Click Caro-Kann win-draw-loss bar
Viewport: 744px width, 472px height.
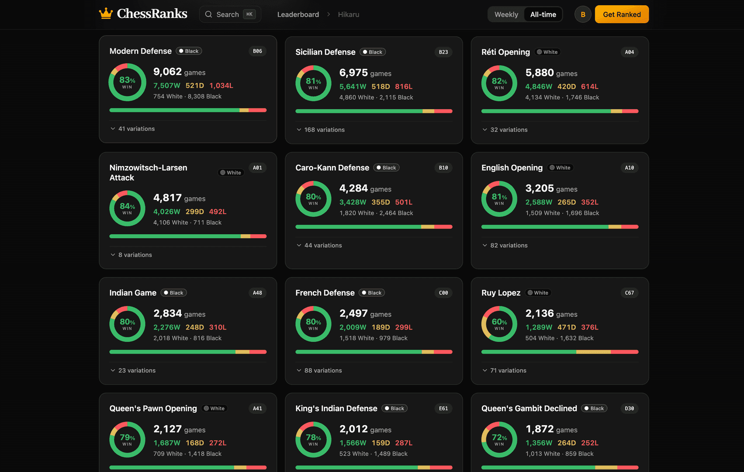[x=374, y=227]
